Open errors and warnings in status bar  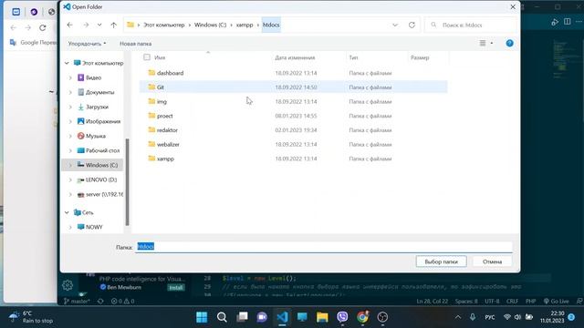[x=122, y=302]
